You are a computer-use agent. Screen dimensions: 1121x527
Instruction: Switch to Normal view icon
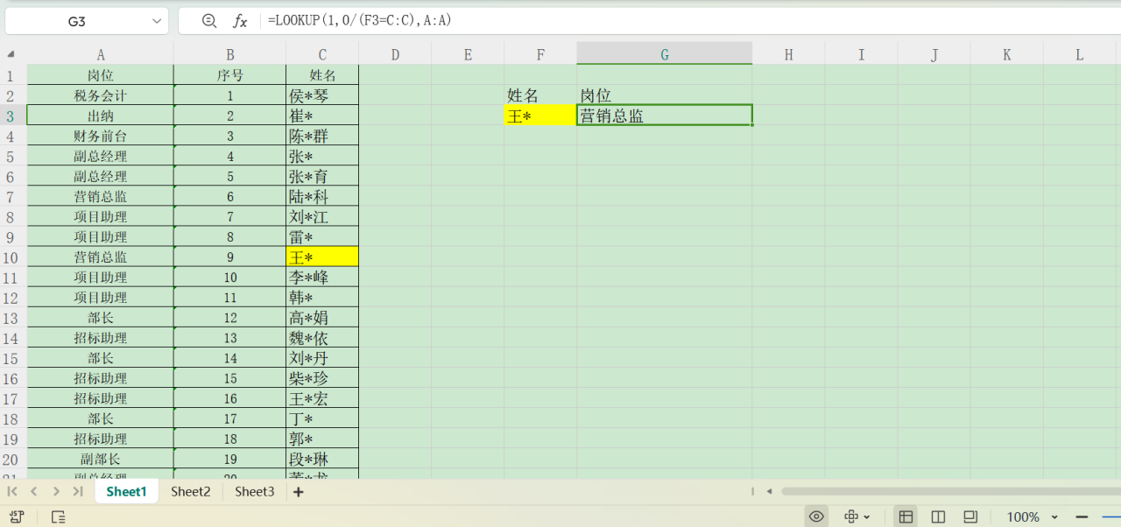[x=906, y=516]
